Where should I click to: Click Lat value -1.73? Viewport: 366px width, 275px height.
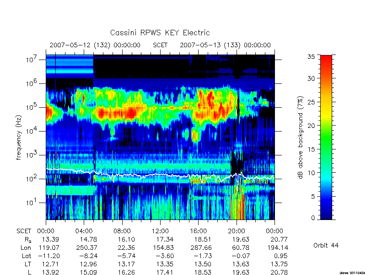[203, 256]
